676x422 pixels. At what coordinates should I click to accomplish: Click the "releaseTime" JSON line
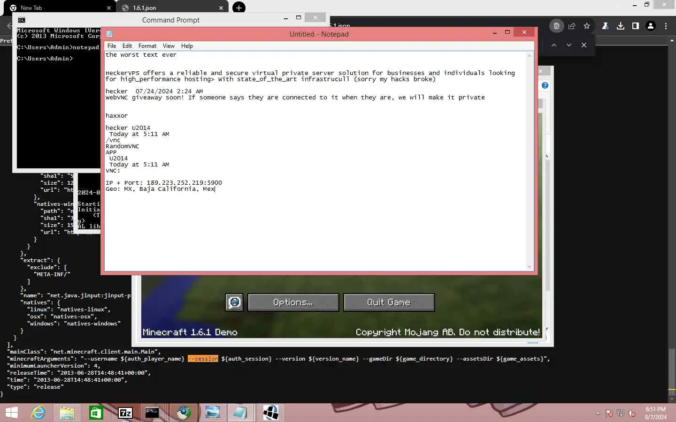pos(78,373)
